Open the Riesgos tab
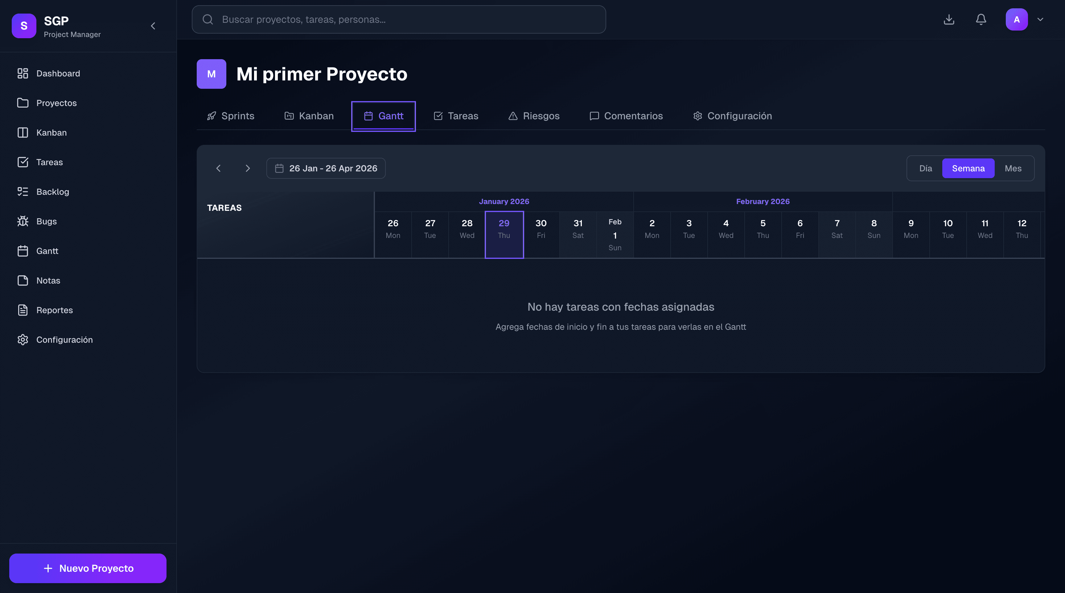Image resolution: width=1065 pixels, height=593 pixels. (534, 116)
